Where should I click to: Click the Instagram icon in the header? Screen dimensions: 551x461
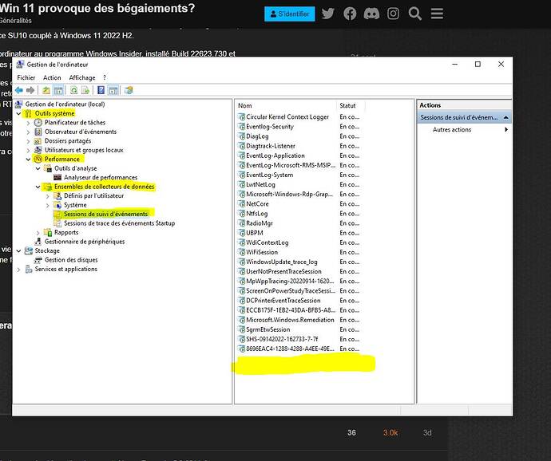(x=393, y=14)
